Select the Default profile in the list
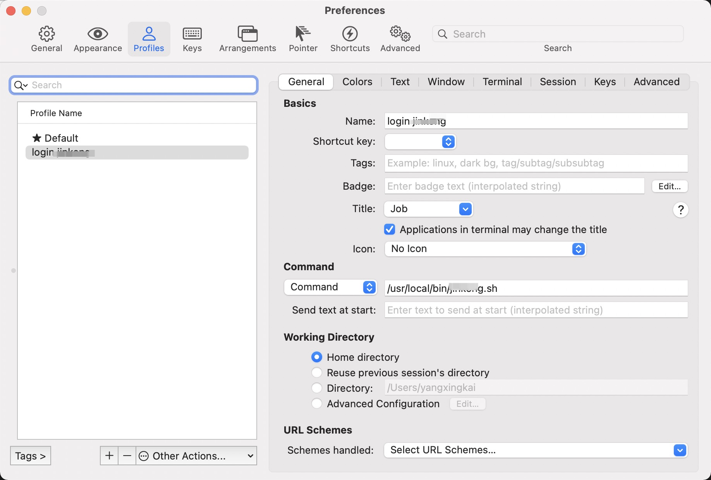711x480 pixels. [x=61, y=138]
